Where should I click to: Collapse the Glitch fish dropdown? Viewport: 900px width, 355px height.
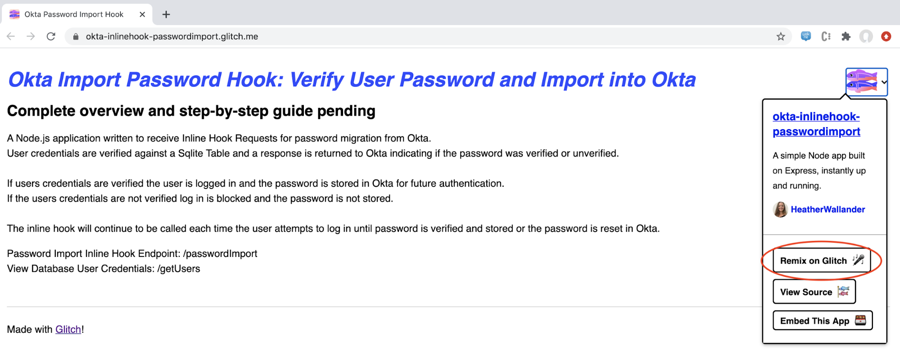point(867,82)
